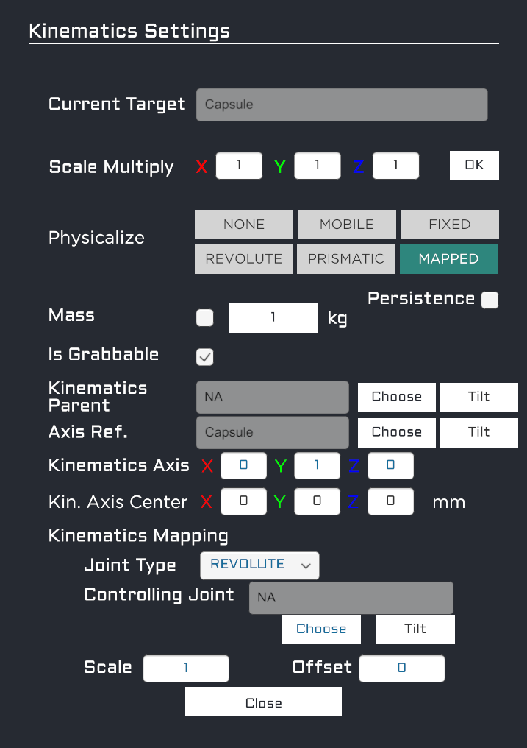Select MAPPED physicalize mode
Image resolution: width=527 pixels, height=748 pixels.
click(x=448, y=259)
